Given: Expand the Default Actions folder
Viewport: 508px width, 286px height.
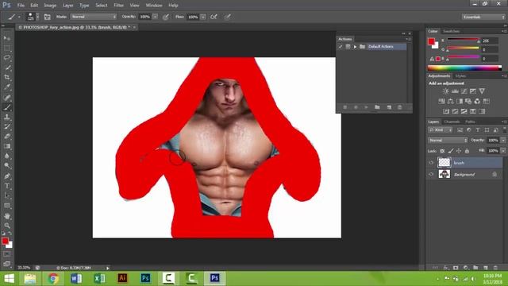Looking at the screenshot, I should pyautogui.click(x=355, y=47).
